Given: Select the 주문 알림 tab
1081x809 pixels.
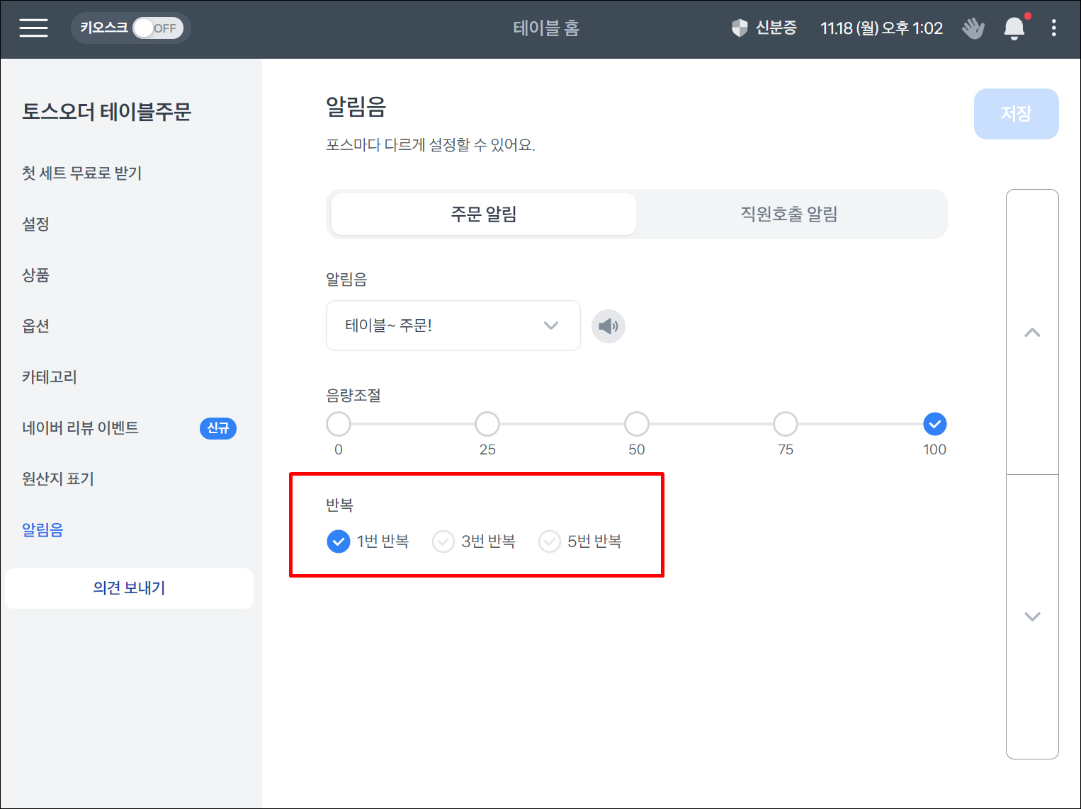Looking at the screenshot, I should pyautogui.click(x=484, y=214).
